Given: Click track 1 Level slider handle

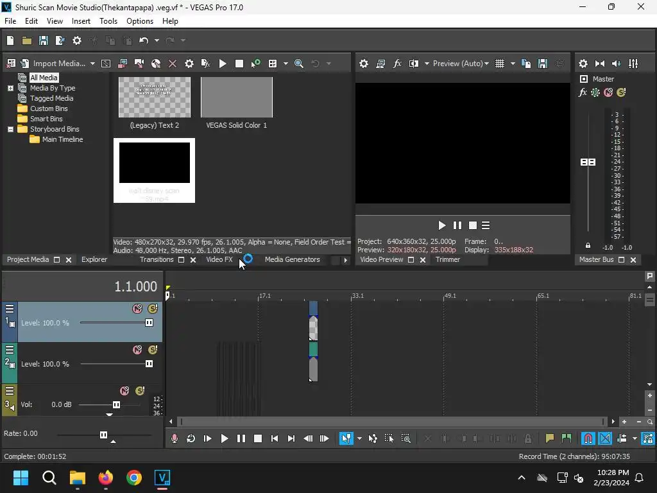Looking at the screenshot, I should [x=149, y=322].
